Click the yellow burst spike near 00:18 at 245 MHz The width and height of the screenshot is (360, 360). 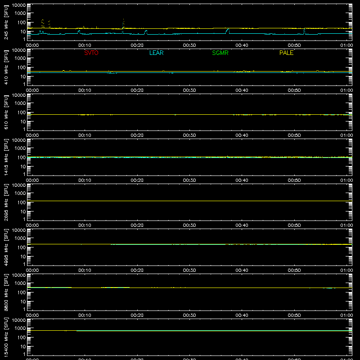[123, 23]
